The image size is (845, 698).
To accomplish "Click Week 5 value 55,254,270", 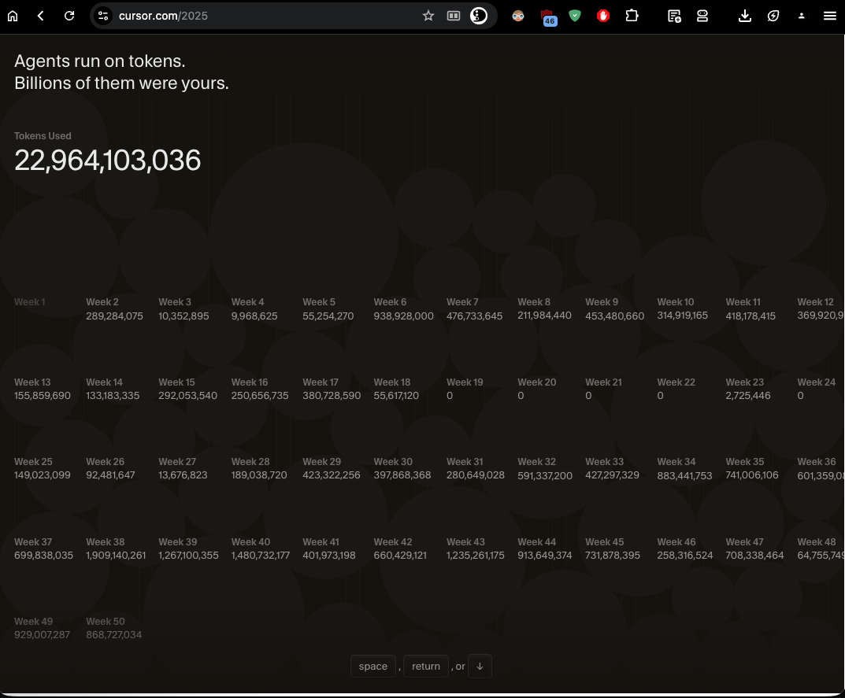I will coord(328,316).
